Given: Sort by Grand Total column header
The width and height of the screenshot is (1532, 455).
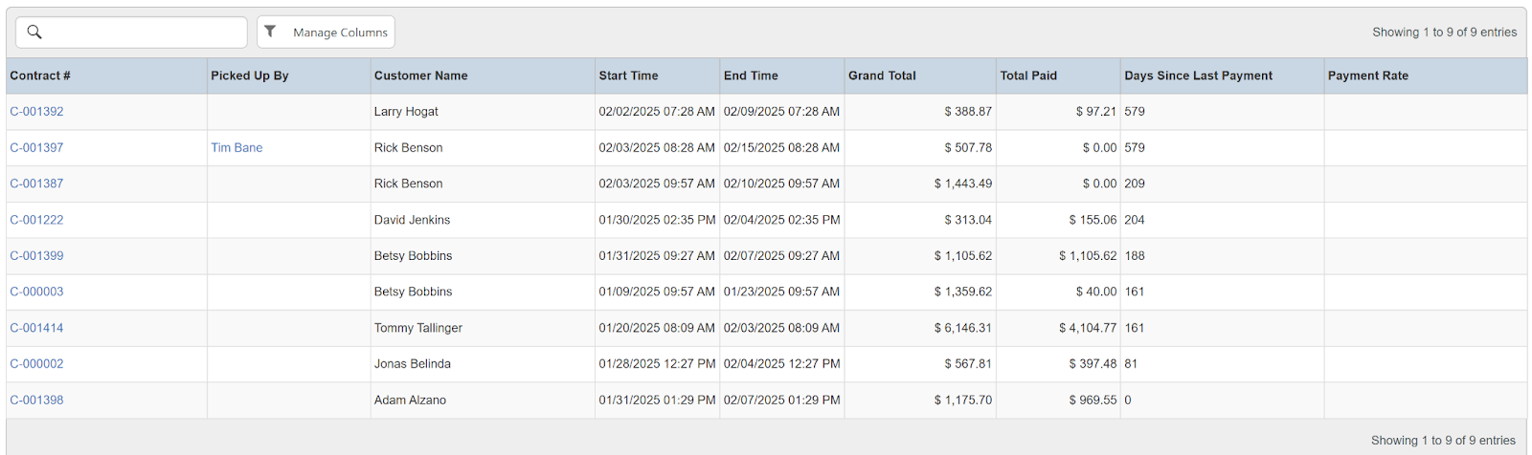Looking at the screenshot, I should (882, 76).
